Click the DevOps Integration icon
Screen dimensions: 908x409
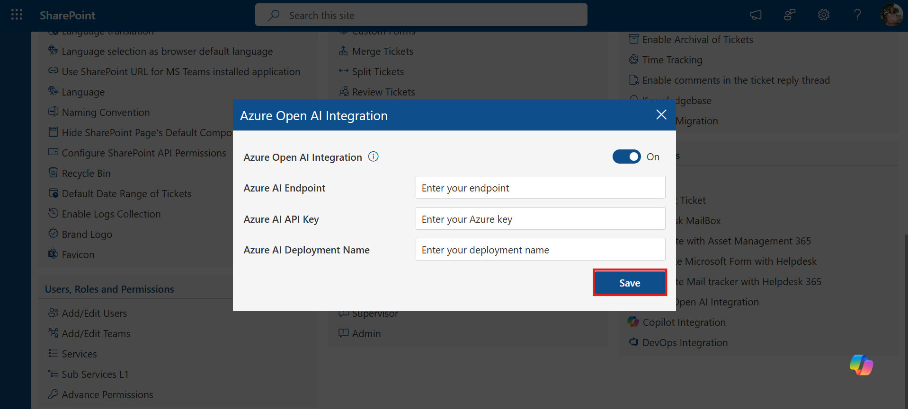point(633,342)
